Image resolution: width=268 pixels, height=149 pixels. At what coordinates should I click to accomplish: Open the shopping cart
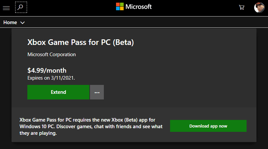(242, 7)
